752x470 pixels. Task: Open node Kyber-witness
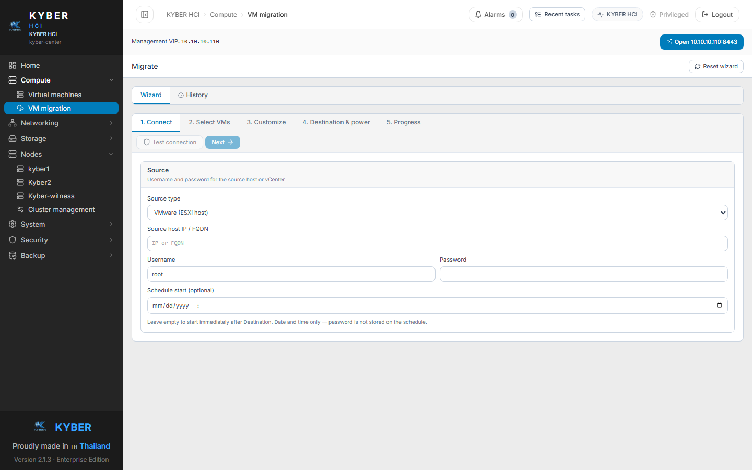click(62, 196)
